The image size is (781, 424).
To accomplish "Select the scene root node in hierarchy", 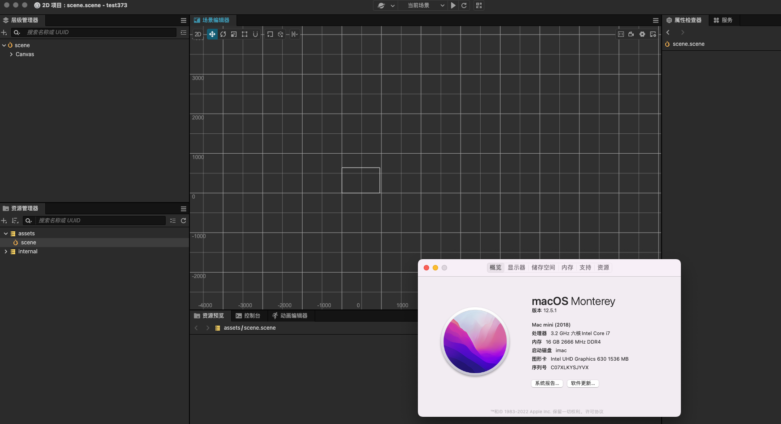I will (x=22, y=45).
